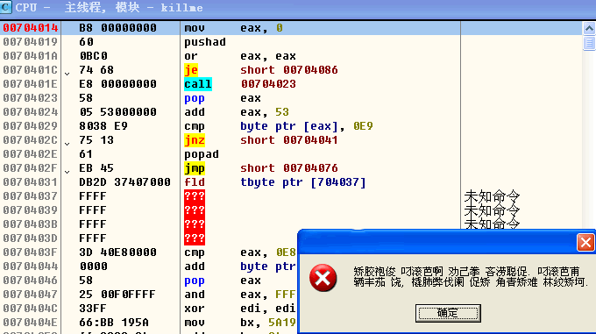This screenshot has width=596, height=334.
Task: Select the address 00704044 row
Action: [x=149, y=266]
